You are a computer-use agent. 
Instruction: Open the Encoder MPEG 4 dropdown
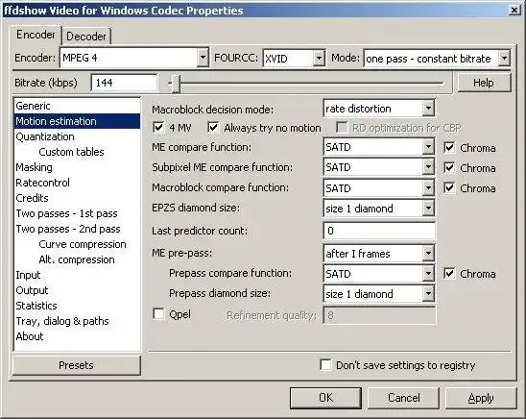tap(134, 58)
